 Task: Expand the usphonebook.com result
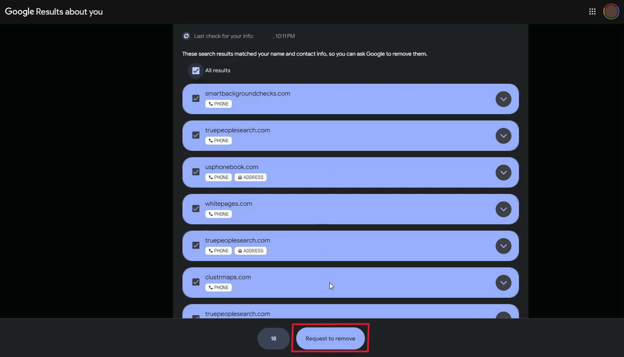click(x=503, y=173)
